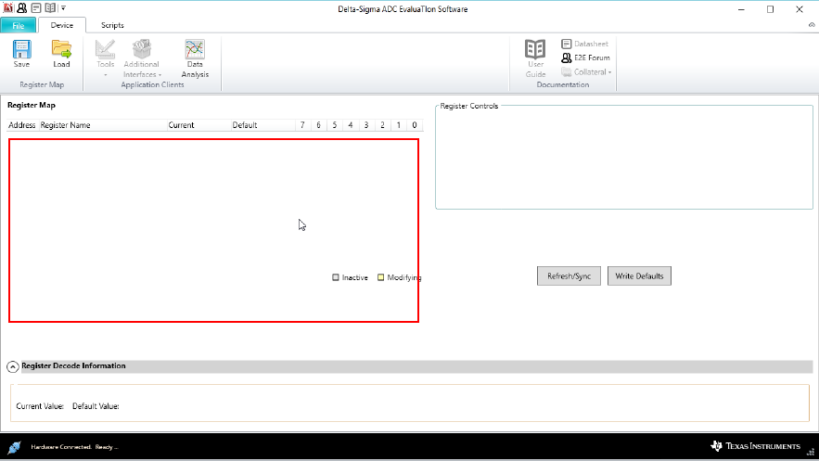Image resolution: width=819 pixels, height=461 pixels.
Task: Click the Texas Instruments logo
Action: (755, 446)
